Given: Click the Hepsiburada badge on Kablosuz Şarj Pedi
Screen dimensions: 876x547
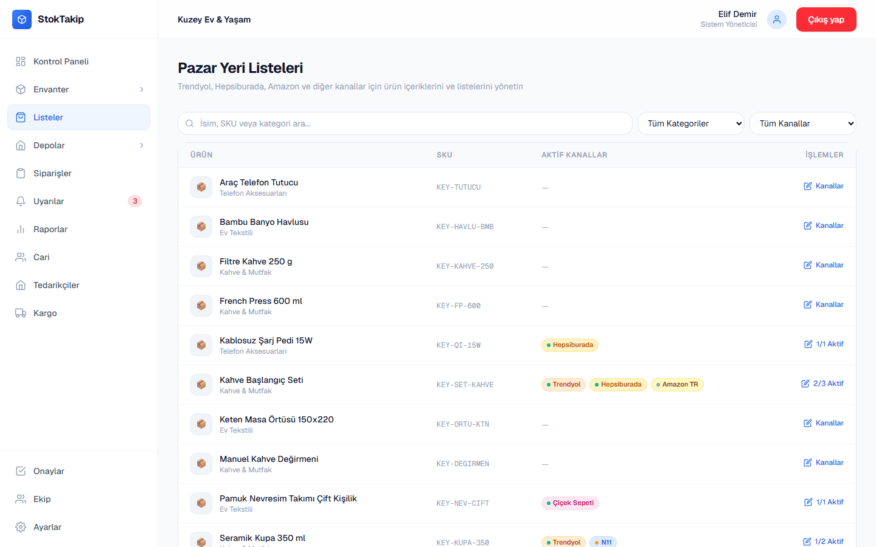Looking at the screenshot, I should pyautogui.click(x=570, y=345).
